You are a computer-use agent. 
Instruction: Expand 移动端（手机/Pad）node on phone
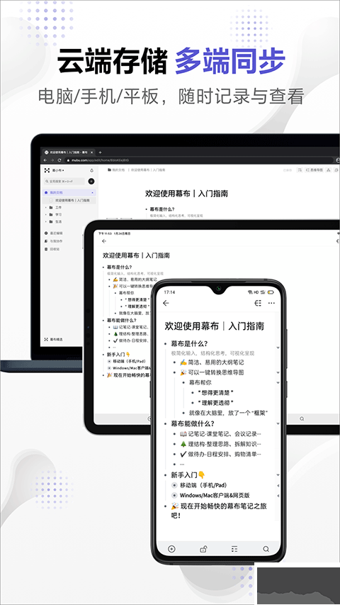pos(278,485)
